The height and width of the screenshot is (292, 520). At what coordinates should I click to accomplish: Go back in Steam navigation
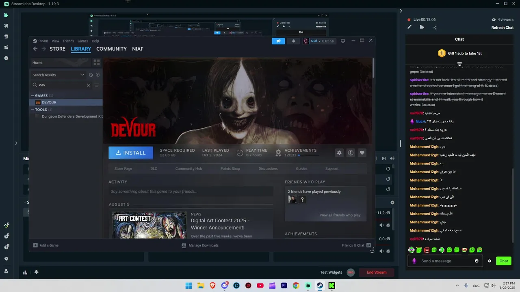[x=35, y=49]
